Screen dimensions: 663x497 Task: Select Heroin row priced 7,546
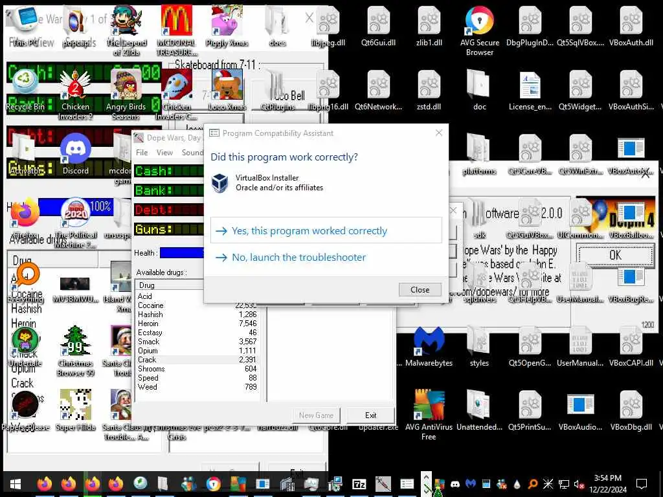(x=197, y=324)
